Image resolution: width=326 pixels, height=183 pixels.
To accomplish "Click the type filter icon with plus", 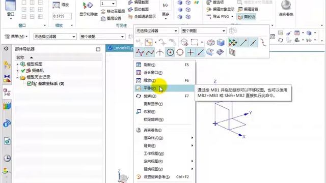I will click(149, 42).
